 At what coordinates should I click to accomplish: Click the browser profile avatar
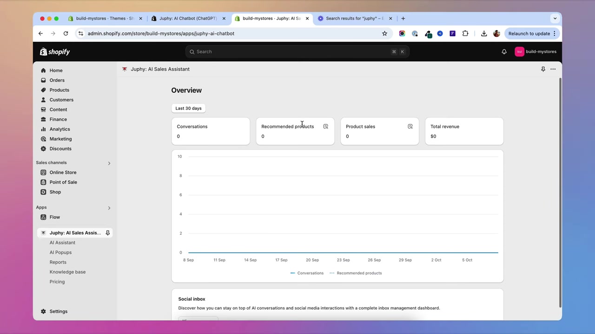[x=496, y=33]
